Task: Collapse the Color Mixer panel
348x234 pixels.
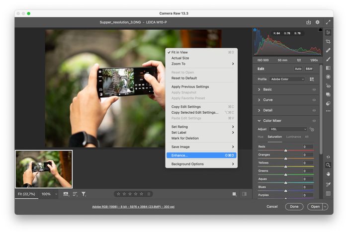Action: coord(259,121)
